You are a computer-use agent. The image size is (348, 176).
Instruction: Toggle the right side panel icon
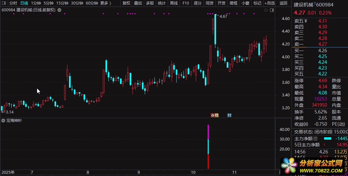pos(272,10)
